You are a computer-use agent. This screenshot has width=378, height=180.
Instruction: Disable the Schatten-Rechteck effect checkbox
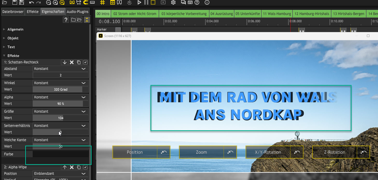coord(85,62)
